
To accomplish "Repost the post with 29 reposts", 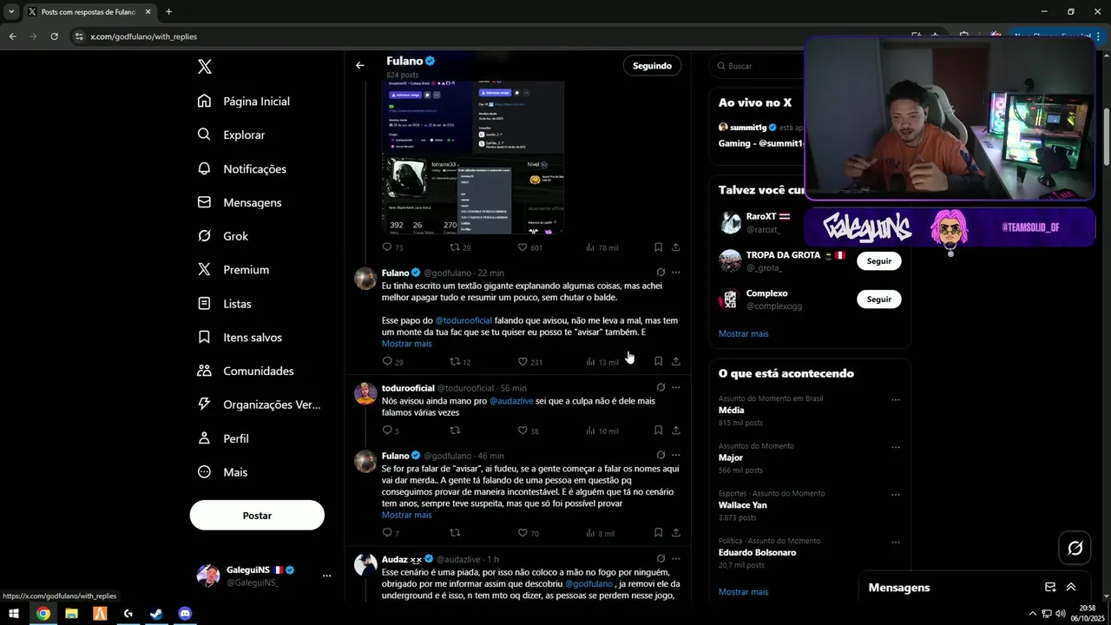I will 460,247.
